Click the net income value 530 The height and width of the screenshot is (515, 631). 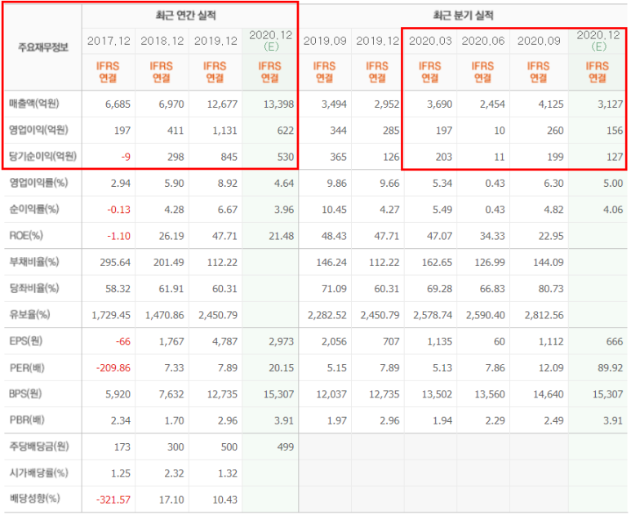(x=286, y=157)
